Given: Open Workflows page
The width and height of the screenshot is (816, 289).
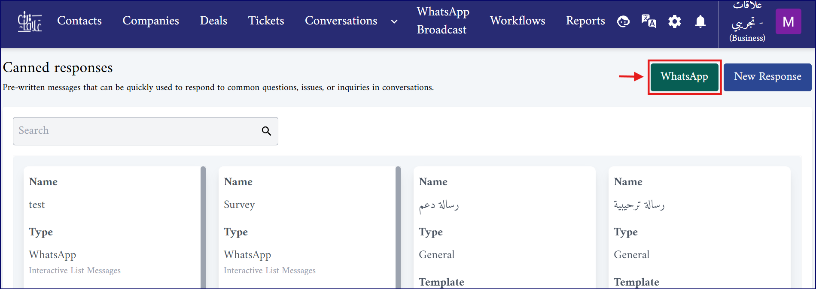Looking at the screenshot, I should pyautogui.click(x=518, y=21).
